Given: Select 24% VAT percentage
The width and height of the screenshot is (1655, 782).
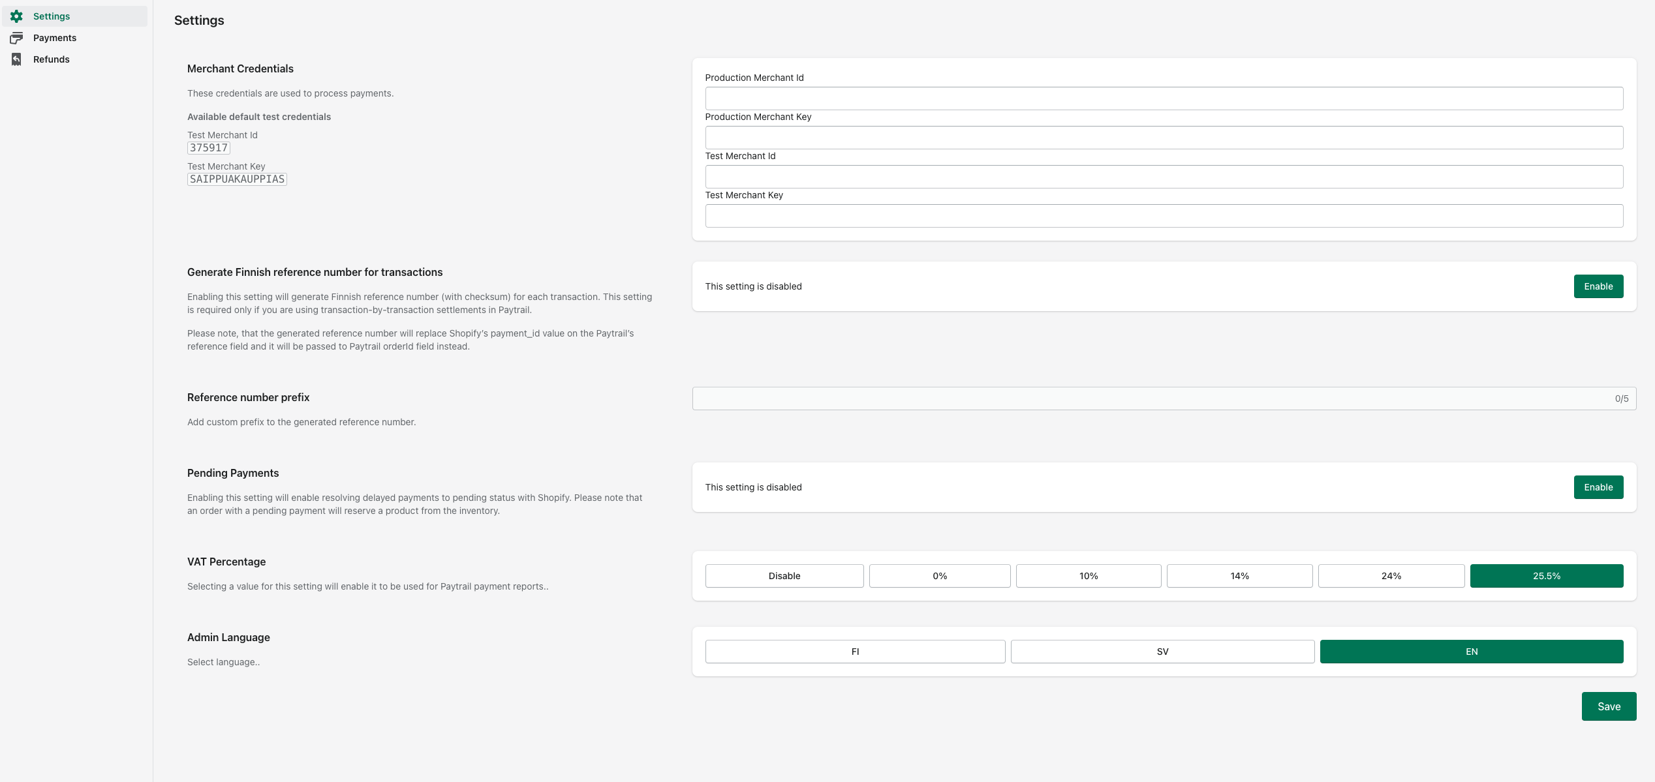Looking at the screenshot, I should pos(1391,576).
